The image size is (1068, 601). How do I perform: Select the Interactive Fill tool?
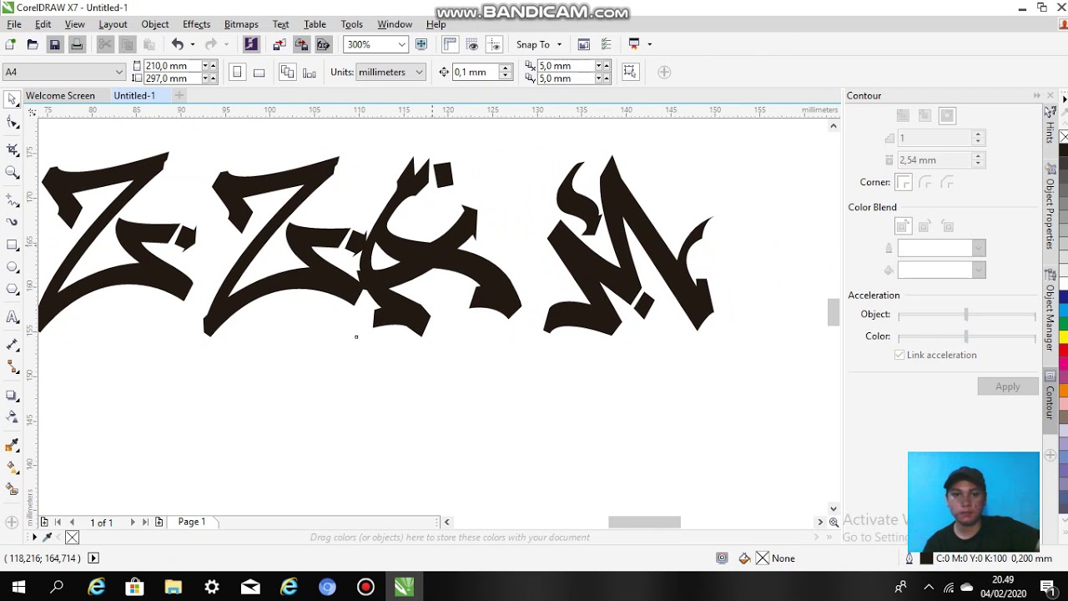[13, 467]
